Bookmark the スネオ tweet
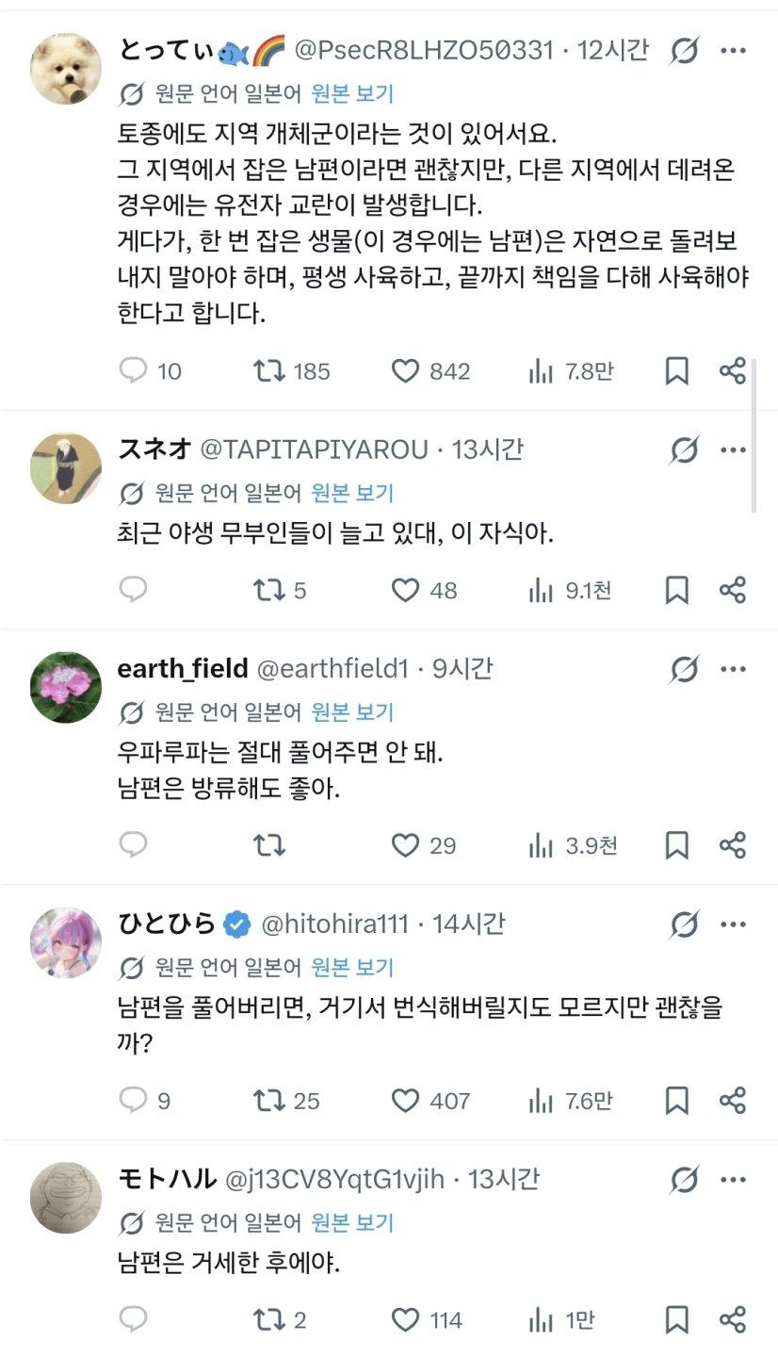Screen dimensions: 778x1357 (676, 590)
